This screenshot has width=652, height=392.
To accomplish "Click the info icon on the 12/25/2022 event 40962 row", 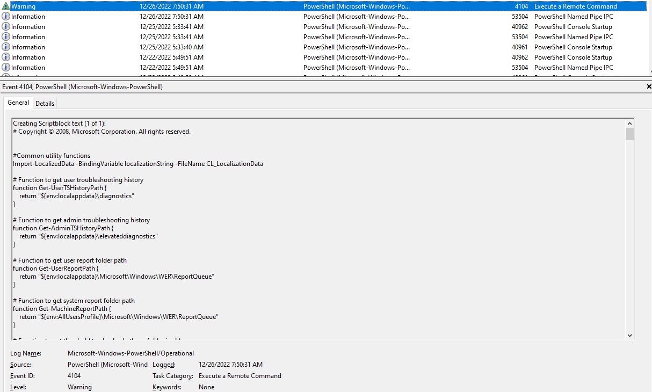I will [6, 27].
